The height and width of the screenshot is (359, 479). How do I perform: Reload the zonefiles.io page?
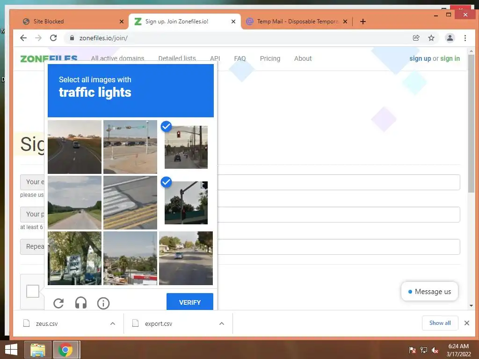click(x=53, y=38)
